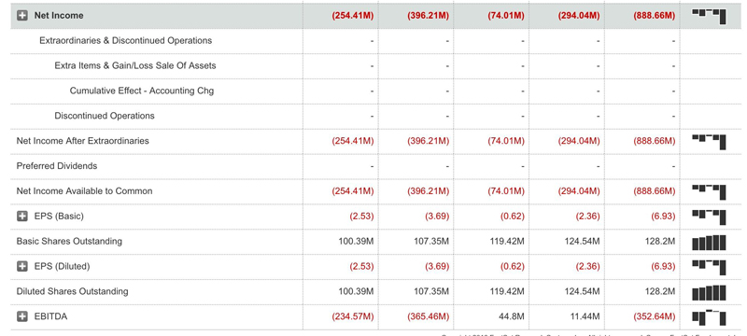Open Net Income Available to Common sparkline
747x336 pixels.
click(710, 191)
